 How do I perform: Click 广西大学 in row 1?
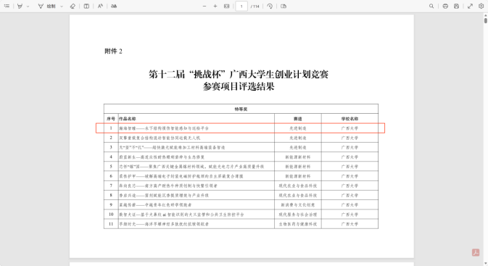click(350, 128)
